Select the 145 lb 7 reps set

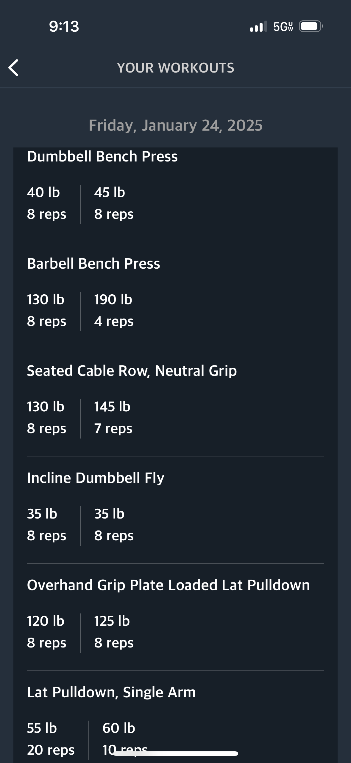(x=113, y=418)
